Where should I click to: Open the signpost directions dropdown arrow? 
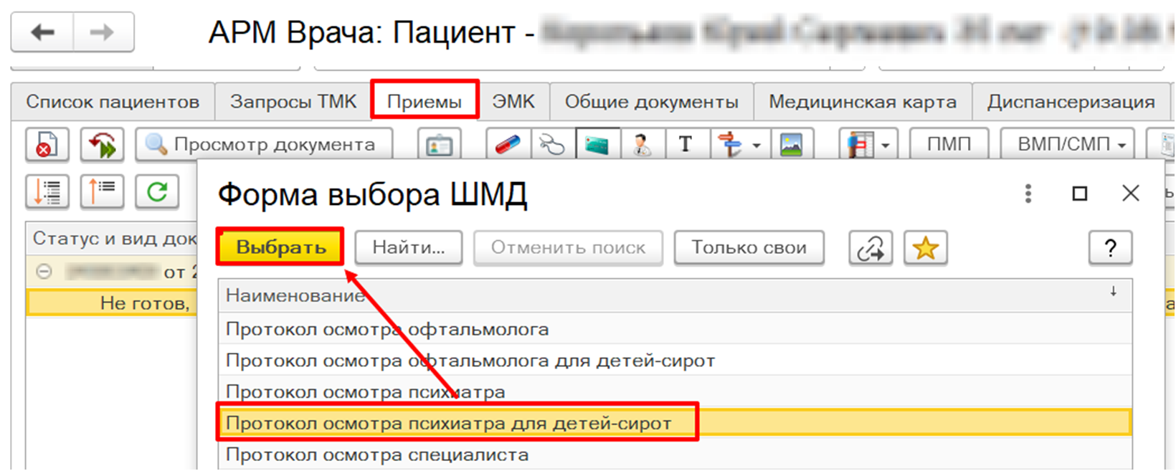point(757,146)
